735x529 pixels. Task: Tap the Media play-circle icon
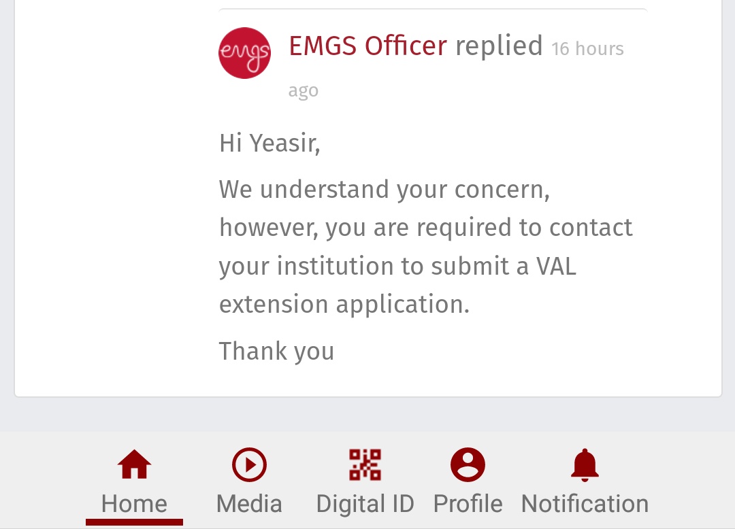(x=249, y=466)
